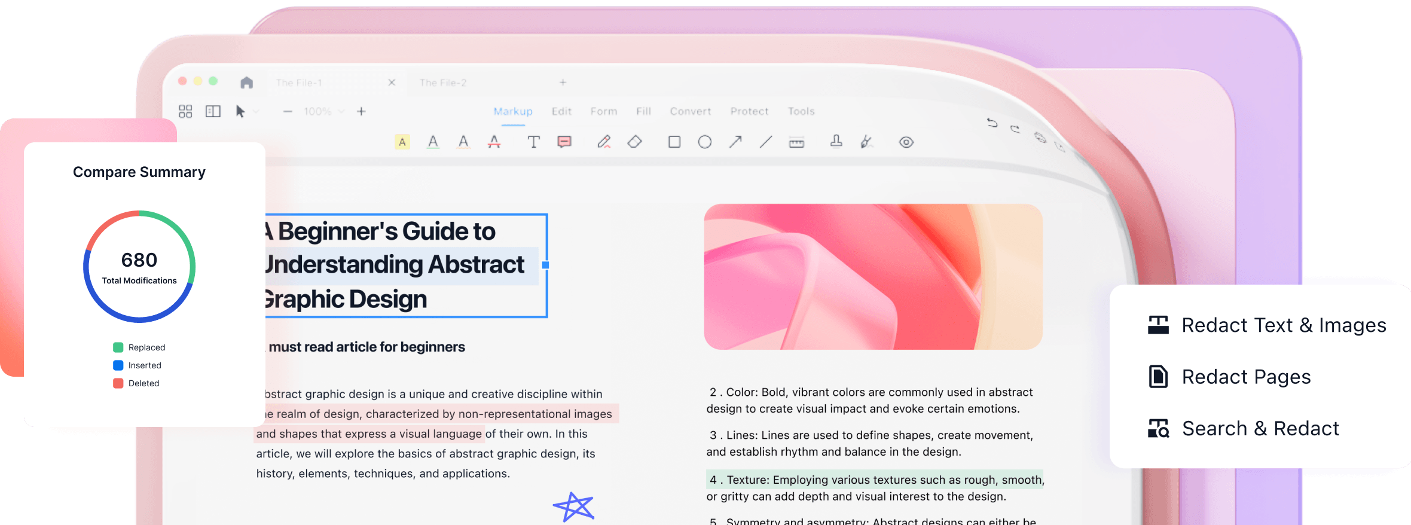Click the '2 . Color: Bold, vibrant colors' paragraph

(871, 400)
